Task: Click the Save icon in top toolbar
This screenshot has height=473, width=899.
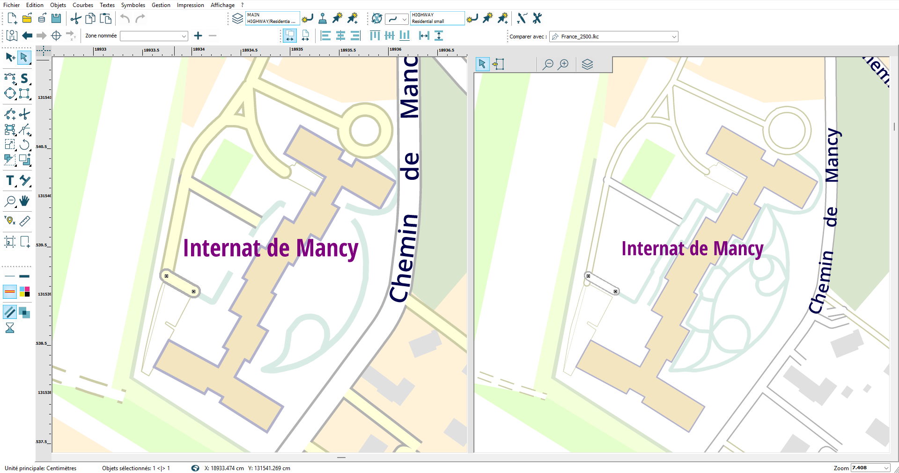Action: click(56, 18)
